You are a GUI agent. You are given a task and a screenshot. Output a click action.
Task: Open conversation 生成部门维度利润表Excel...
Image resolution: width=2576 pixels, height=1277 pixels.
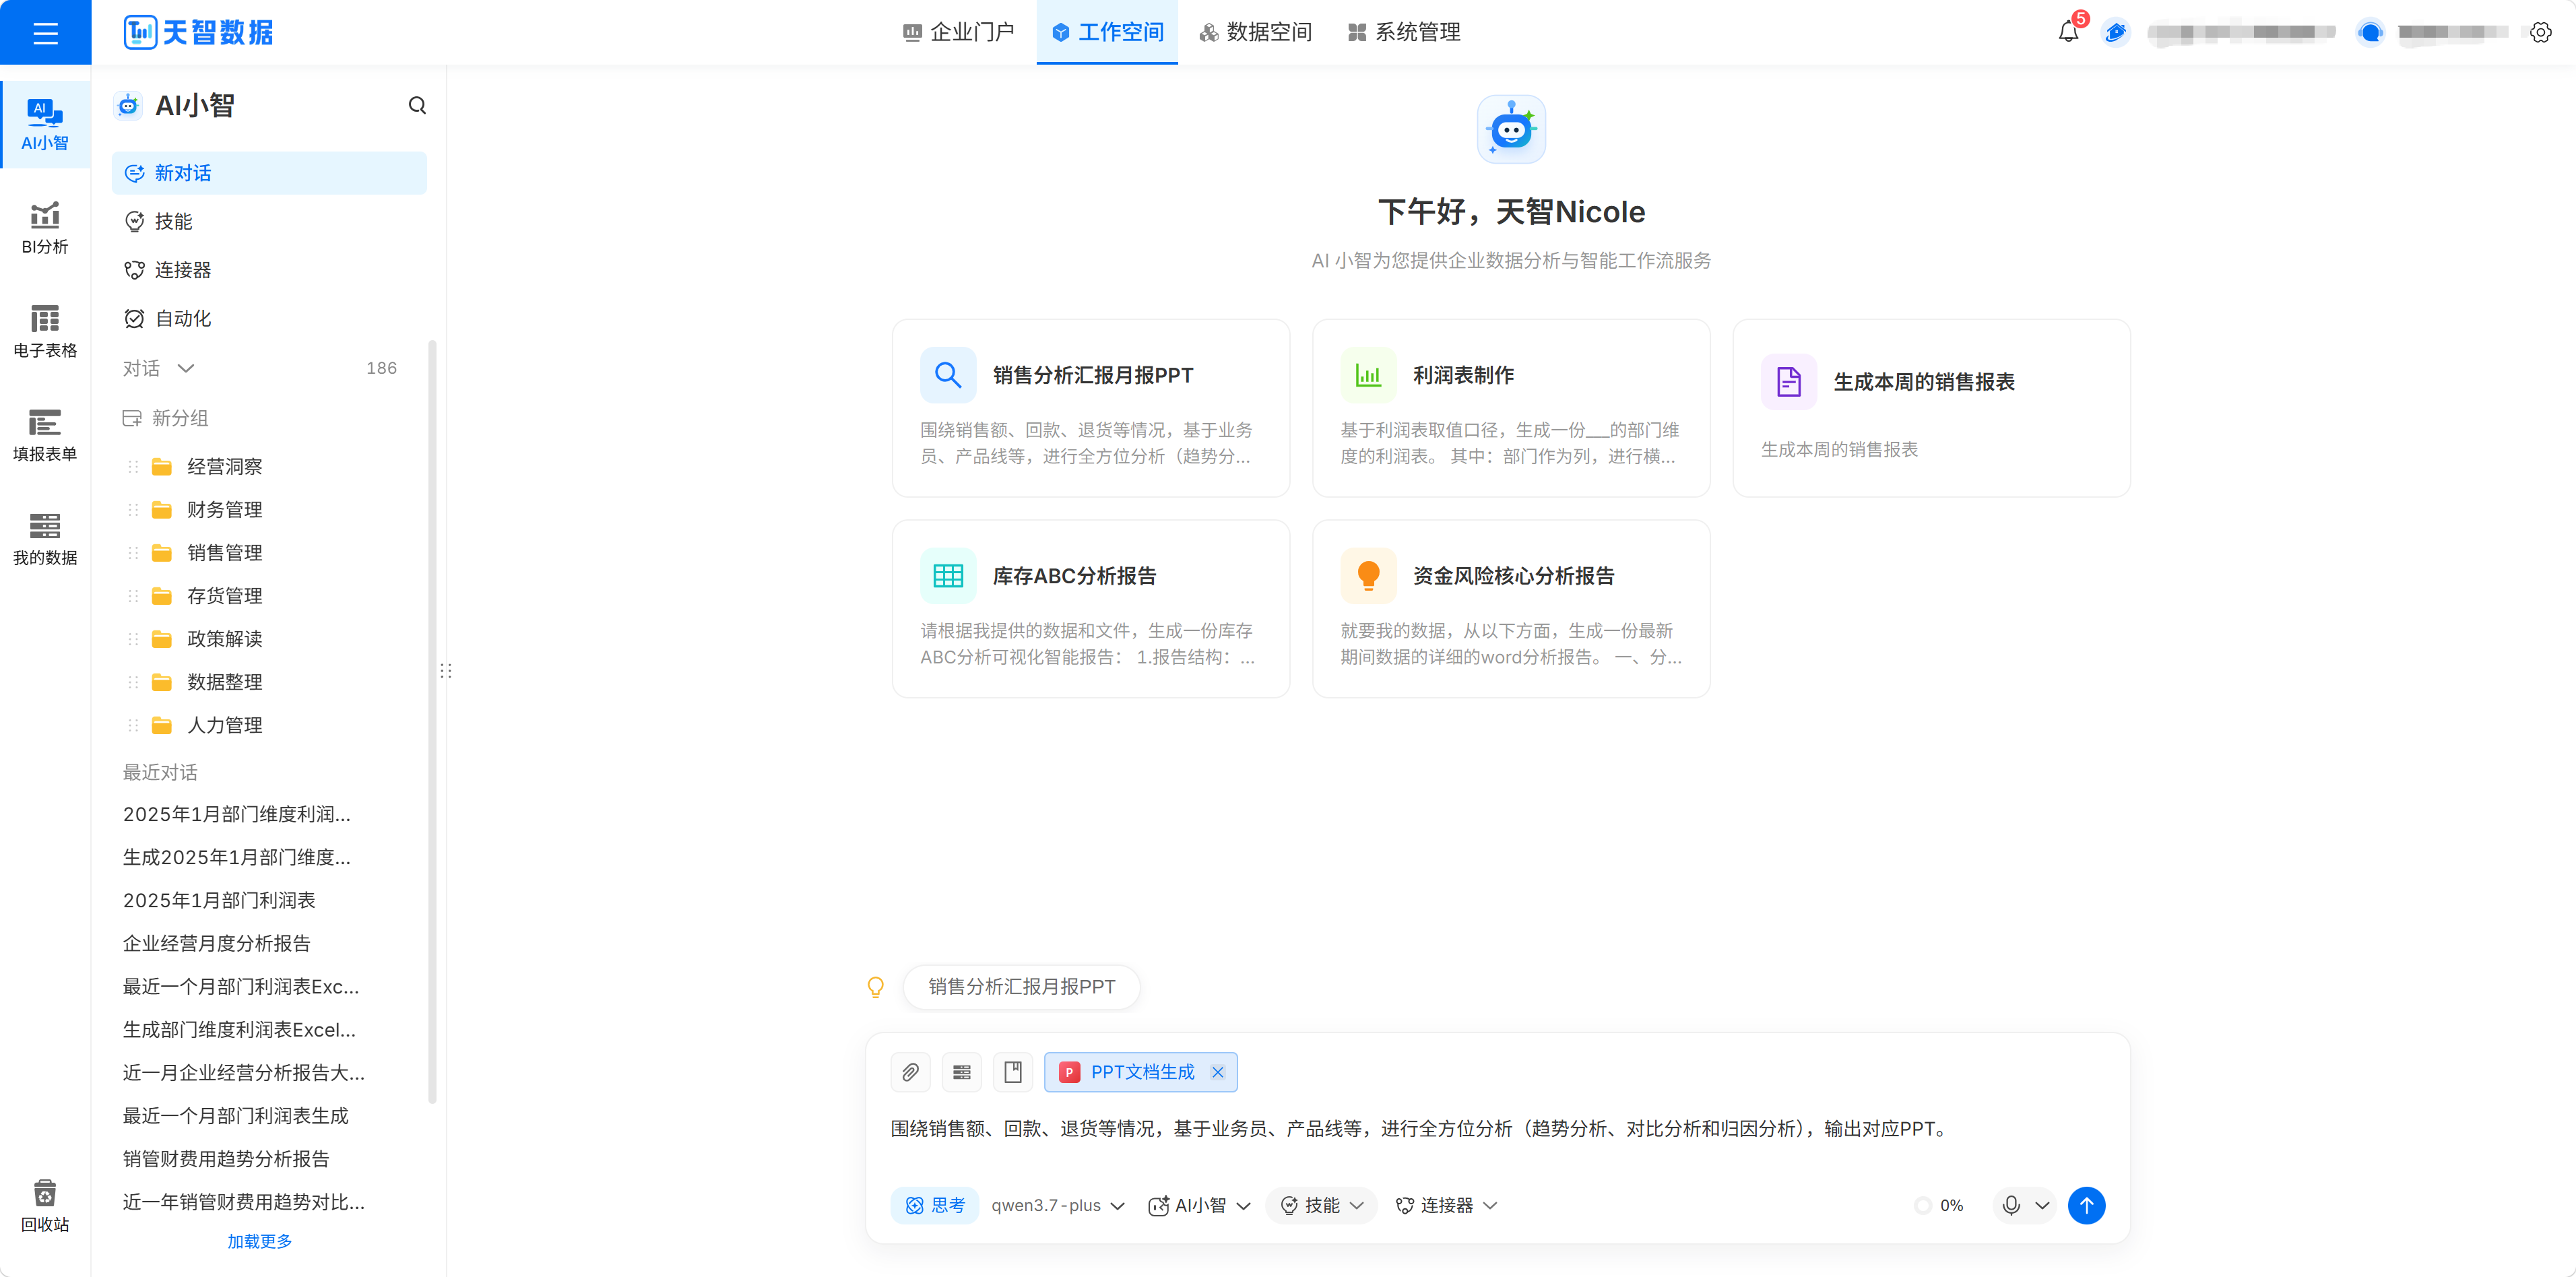(239, 1029)
